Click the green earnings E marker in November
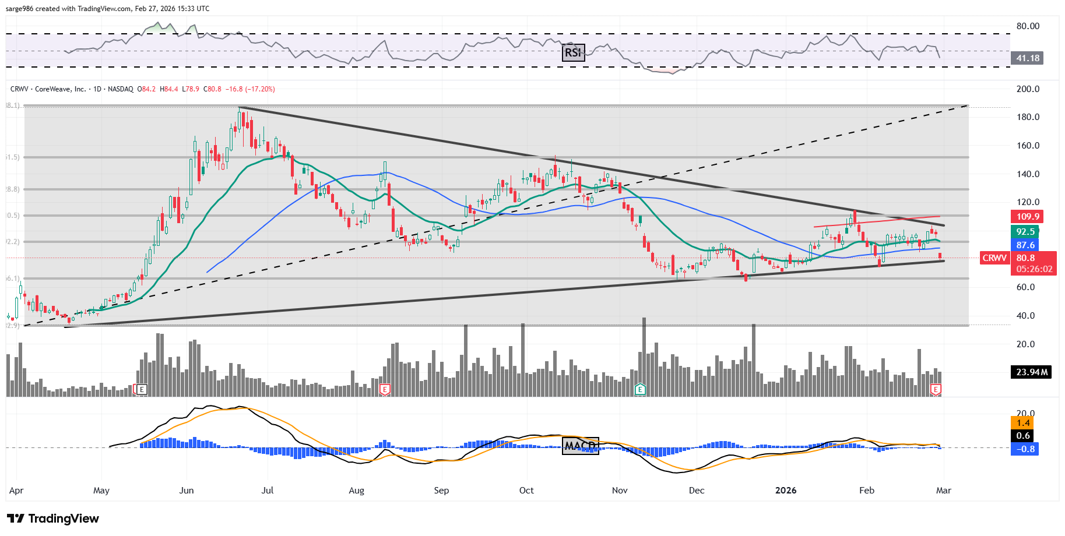1065x536 pixels. pos(640,389)
